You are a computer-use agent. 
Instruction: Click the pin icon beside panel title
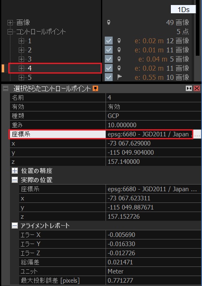point(95,89)
